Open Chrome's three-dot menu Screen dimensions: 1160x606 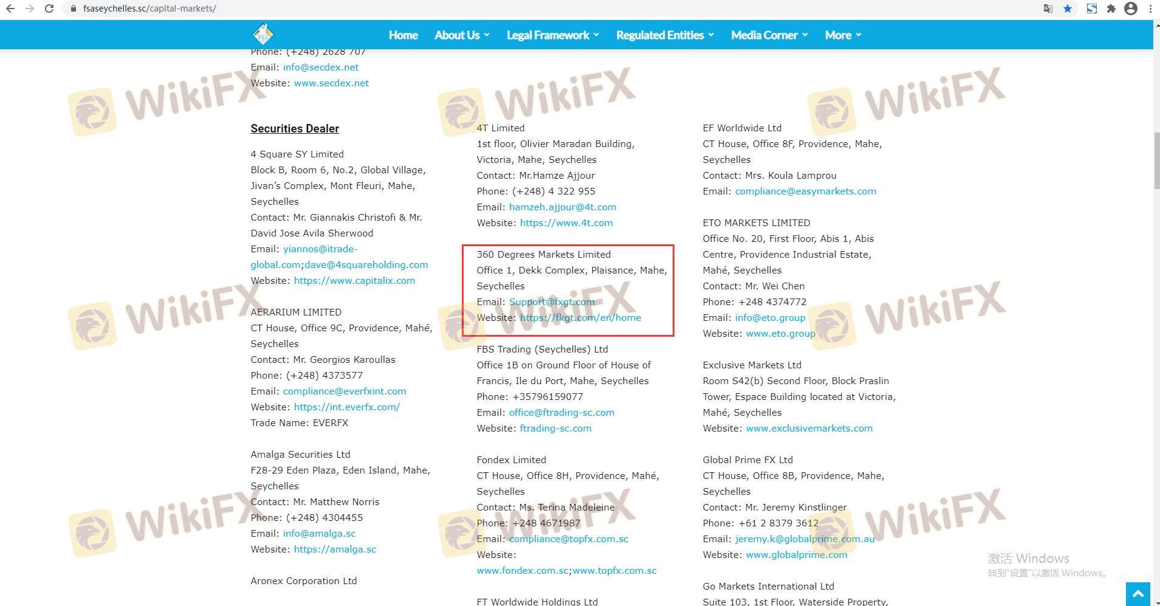[x=1151, y=9]
